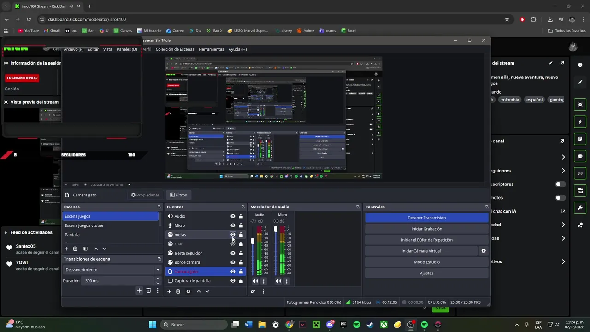Open Kick sidebar chat bubble icon
The image size is (590, 332).
580,156
